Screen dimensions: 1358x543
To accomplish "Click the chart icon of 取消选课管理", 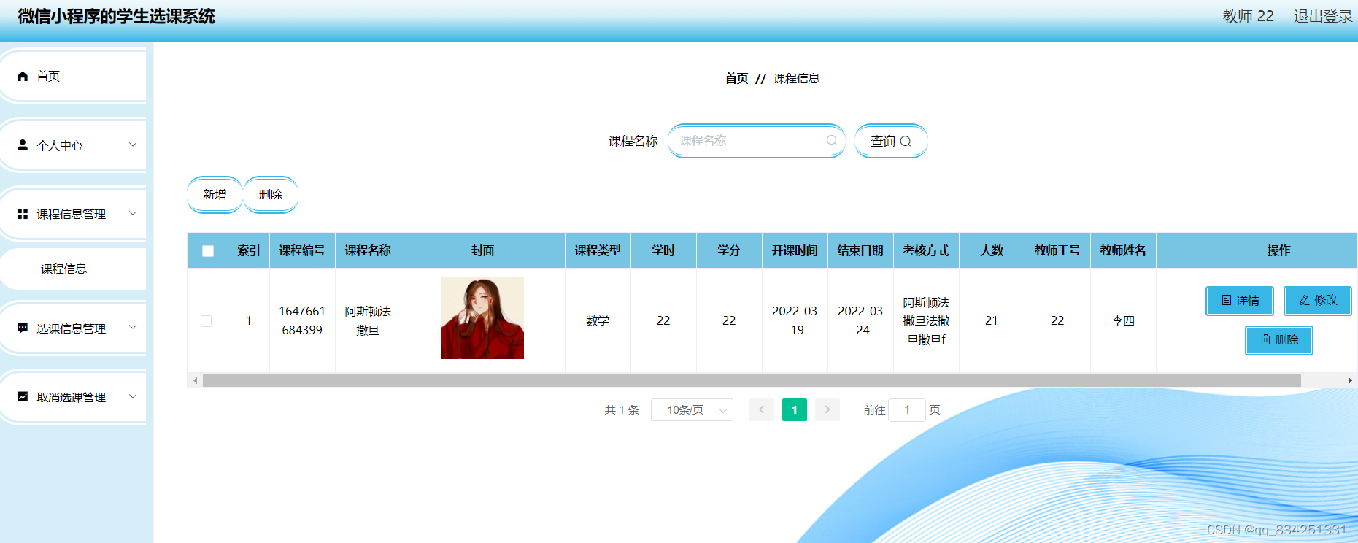I will 23,397.
